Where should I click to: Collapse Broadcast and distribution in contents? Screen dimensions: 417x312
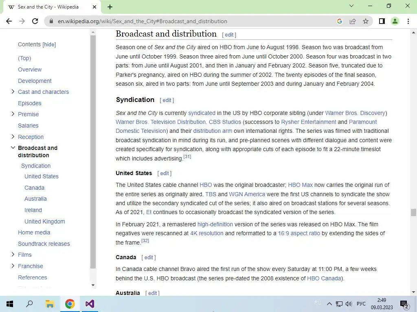tap(13, 147)
